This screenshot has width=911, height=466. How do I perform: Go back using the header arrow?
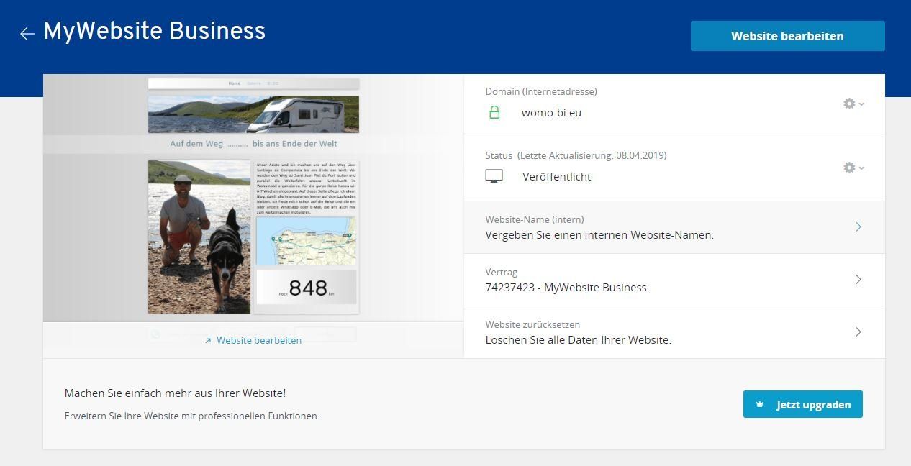coord(27,33)
